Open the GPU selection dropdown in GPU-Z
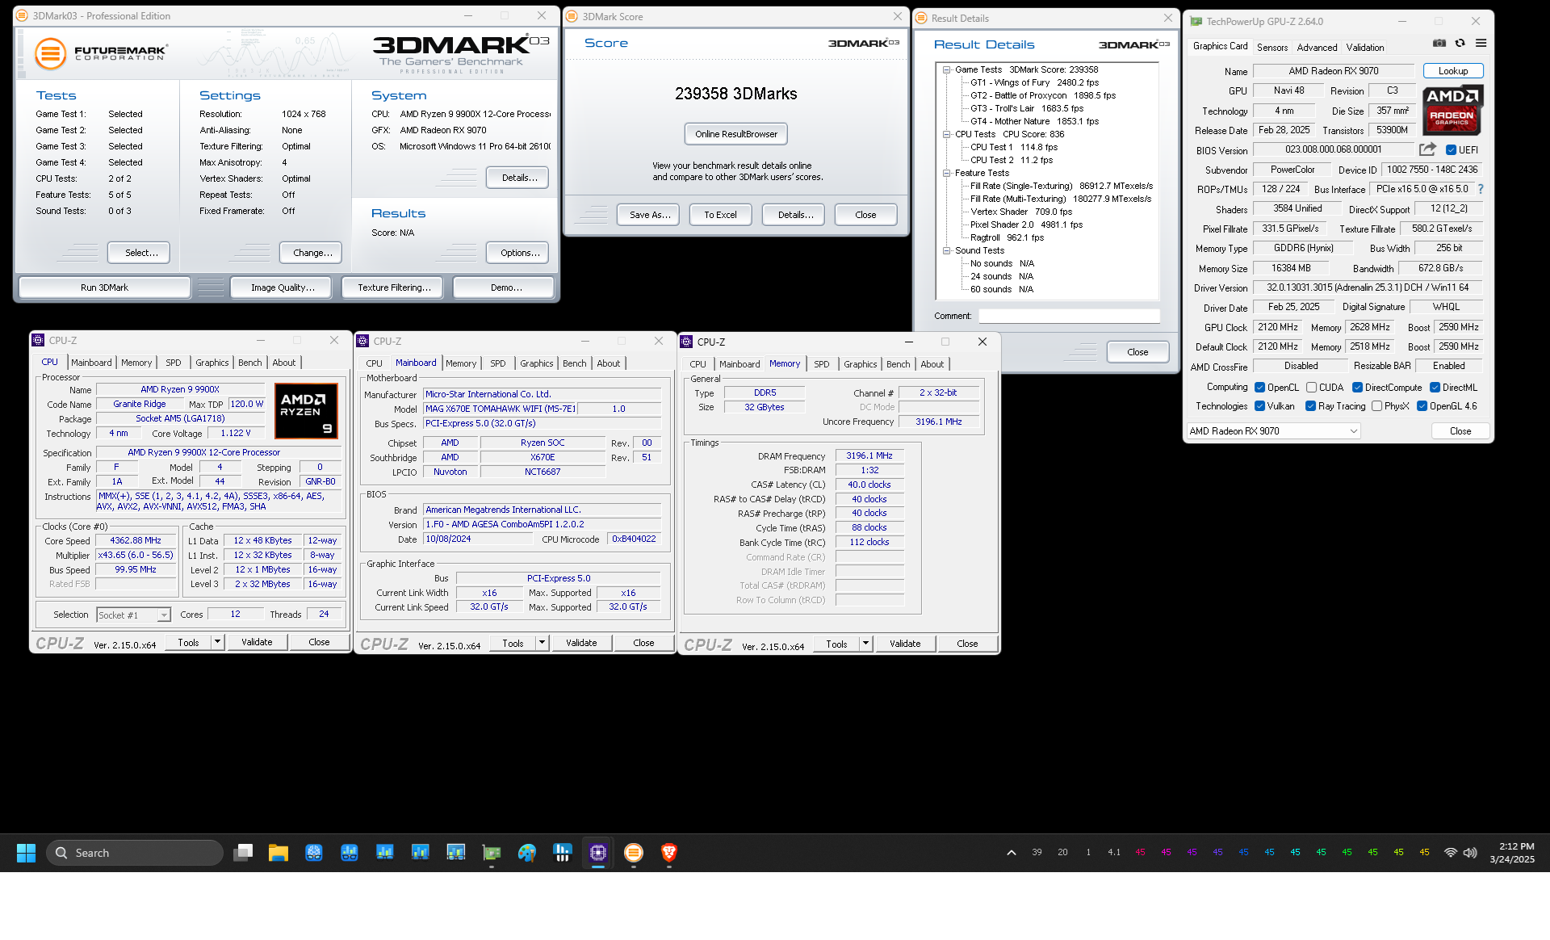1550x940 pixels. [1273, 431]
